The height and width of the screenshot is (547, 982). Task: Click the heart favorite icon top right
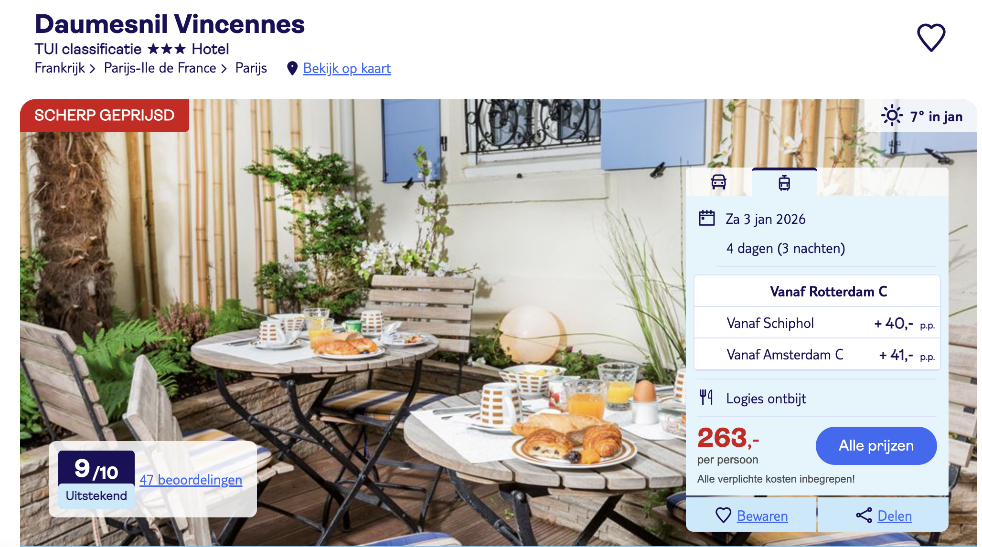[x=931, y=37]
